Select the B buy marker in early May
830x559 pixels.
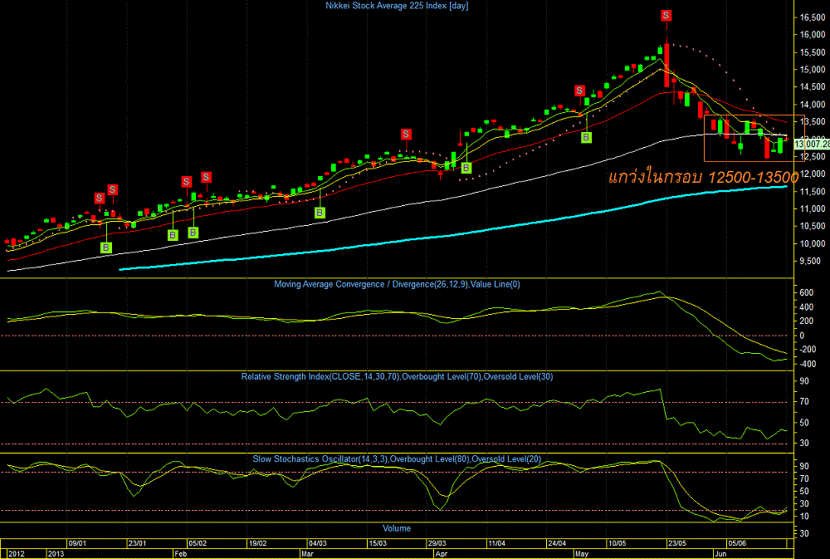tap(587, 137)
